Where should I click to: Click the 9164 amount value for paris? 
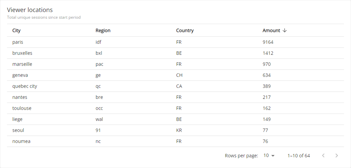coord(268,42)
